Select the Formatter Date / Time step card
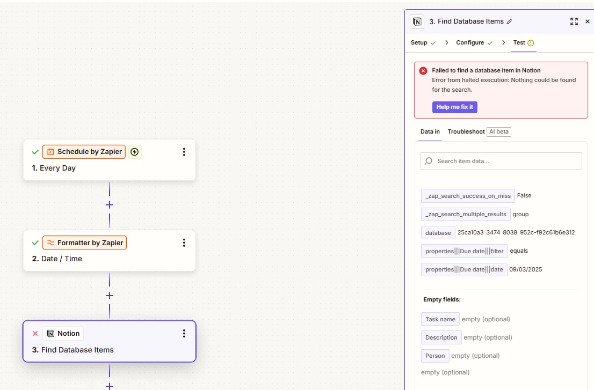 (110, 251)
